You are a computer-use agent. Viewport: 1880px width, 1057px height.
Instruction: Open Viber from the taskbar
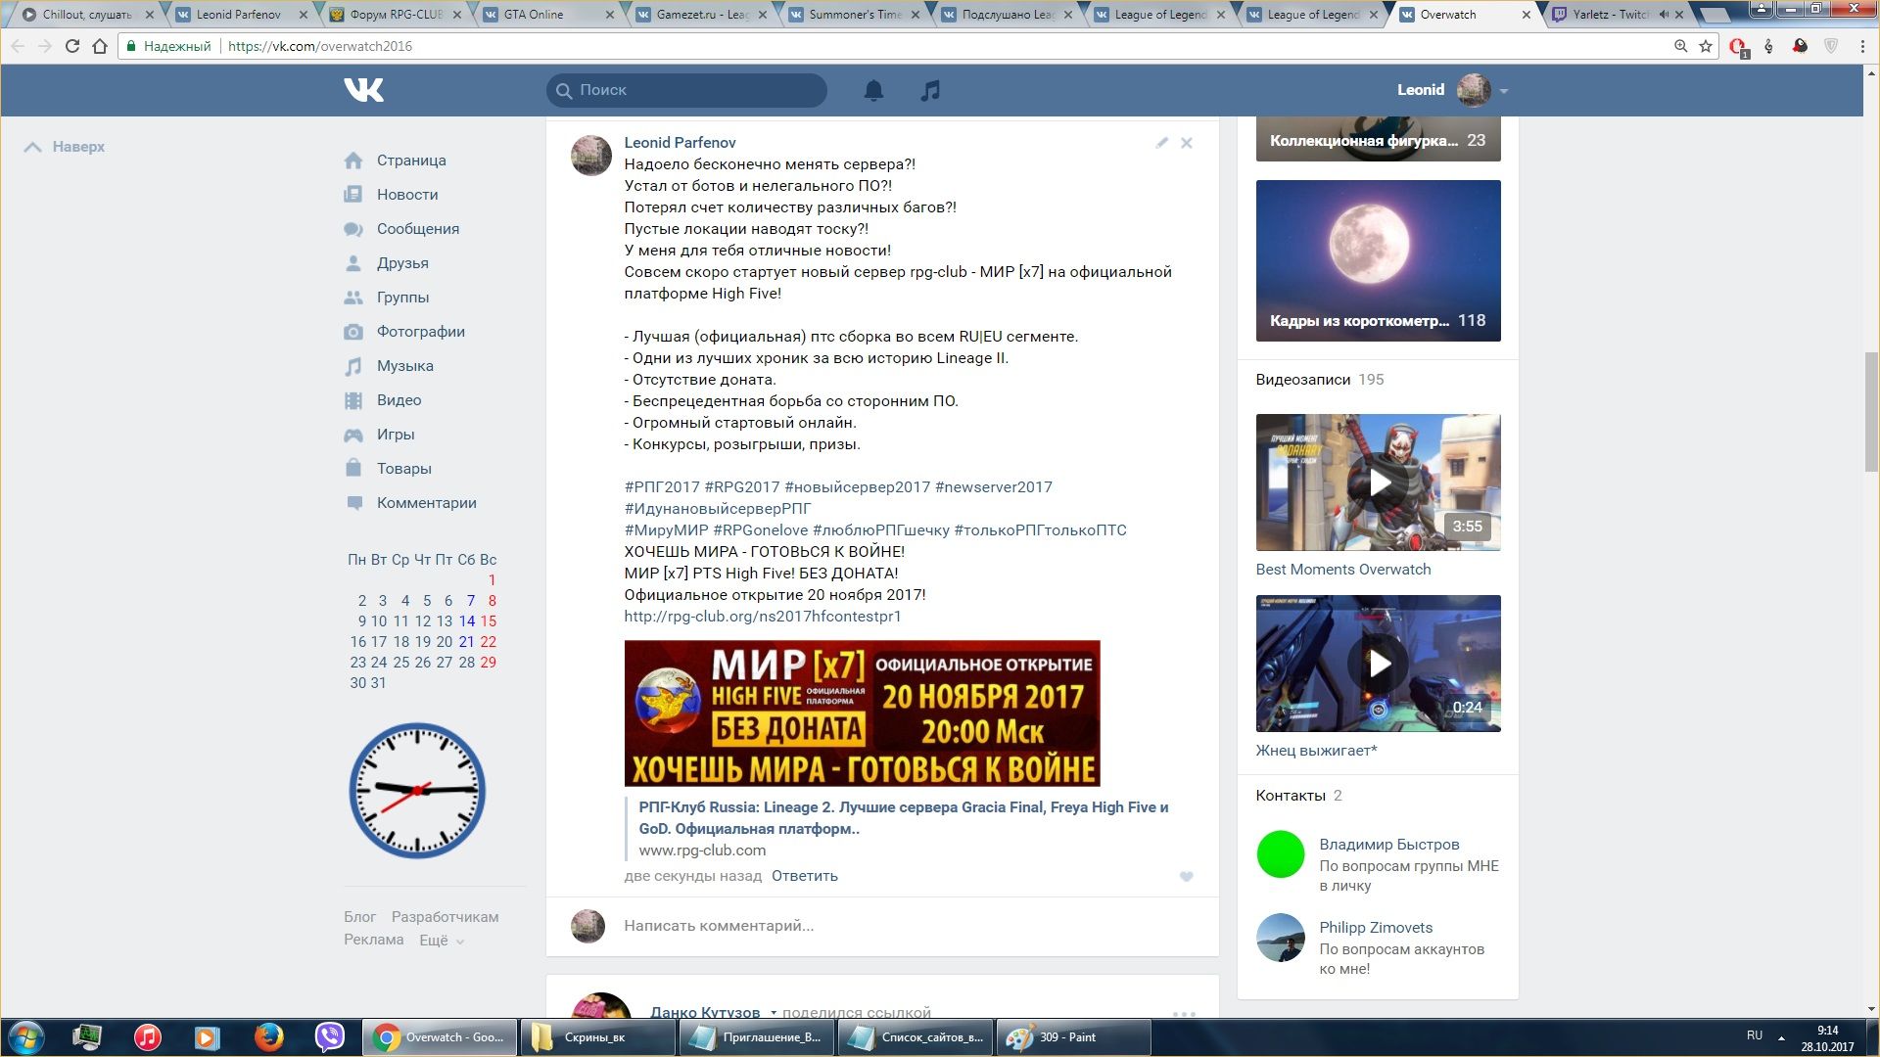330,1036
